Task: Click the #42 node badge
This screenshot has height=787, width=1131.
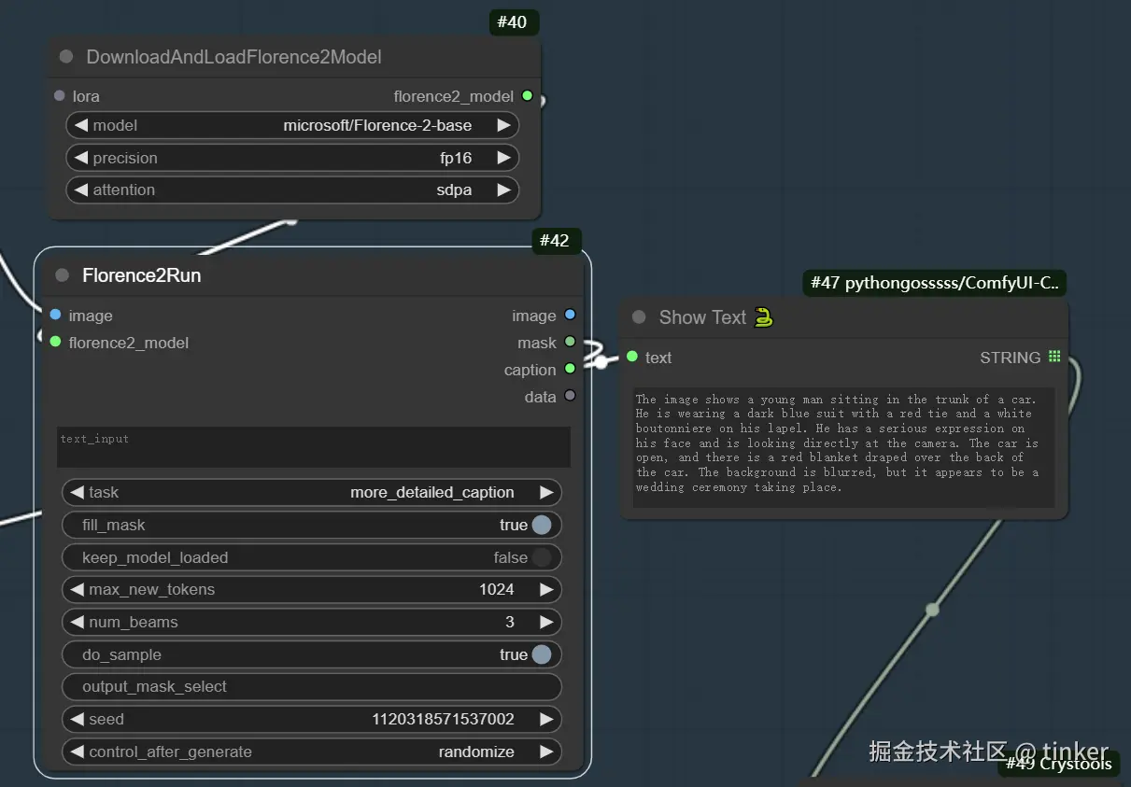Action: tap(557, 241)
